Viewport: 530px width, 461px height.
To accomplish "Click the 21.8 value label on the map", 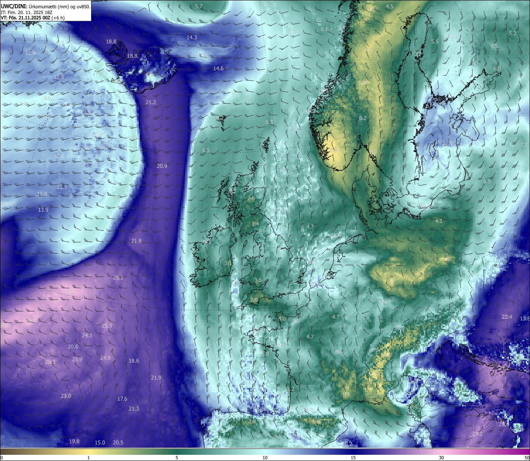I will 136,241.
